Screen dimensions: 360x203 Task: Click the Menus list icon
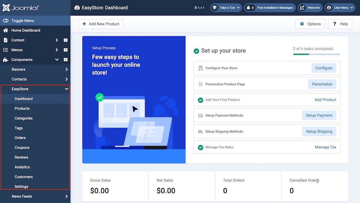click(x=6, y=50)
